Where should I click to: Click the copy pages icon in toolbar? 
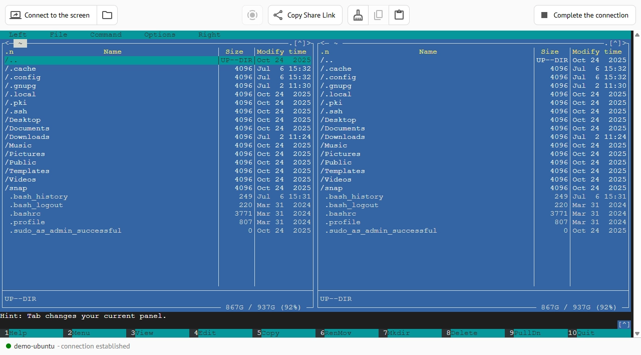click(379, 15)
